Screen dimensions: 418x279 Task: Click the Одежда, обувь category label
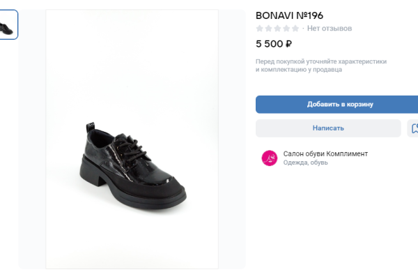305,163
